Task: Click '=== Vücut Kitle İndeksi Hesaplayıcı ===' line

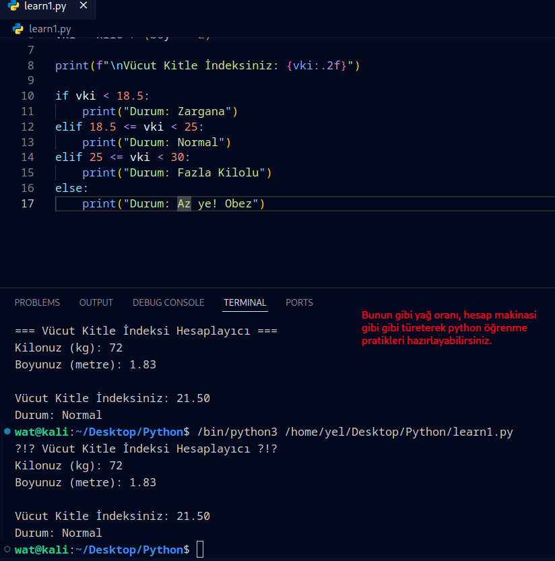Action: (146, 331)
